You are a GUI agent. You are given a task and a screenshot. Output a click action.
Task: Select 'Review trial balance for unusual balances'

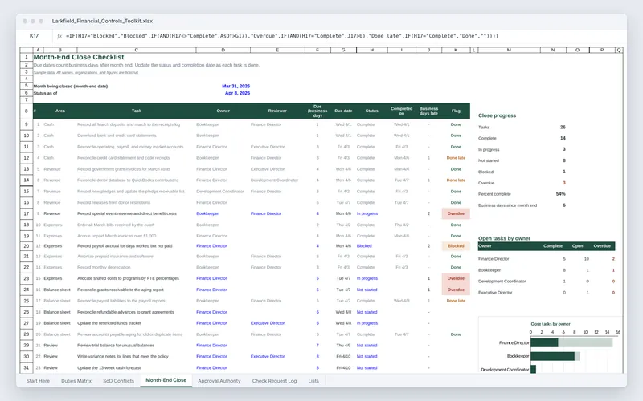coord(116,346)
